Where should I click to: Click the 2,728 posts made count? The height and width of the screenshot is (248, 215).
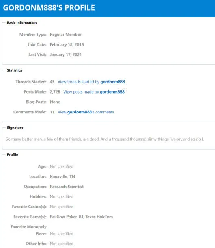[x=55, y=92]
